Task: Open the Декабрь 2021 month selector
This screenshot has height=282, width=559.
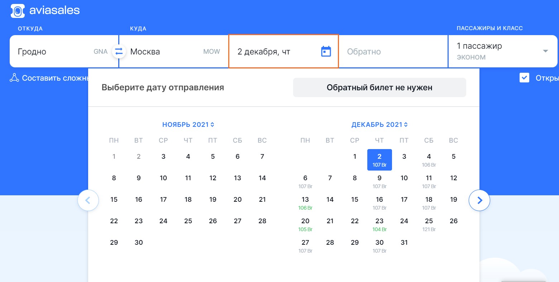Action: (379, 124)
